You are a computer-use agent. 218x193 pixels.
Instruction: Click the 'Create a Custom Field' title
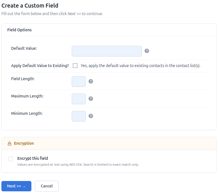tap(30, 6)
